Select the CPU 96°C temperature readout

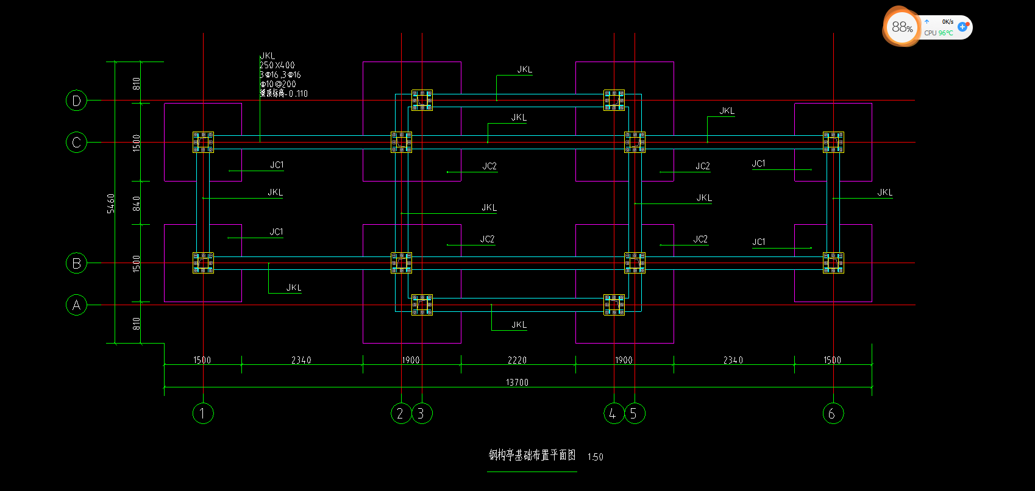(x=939, y=33)
